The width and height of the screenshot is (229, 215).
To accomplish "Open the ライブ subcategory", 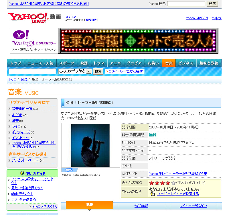I will coord(16,126).
